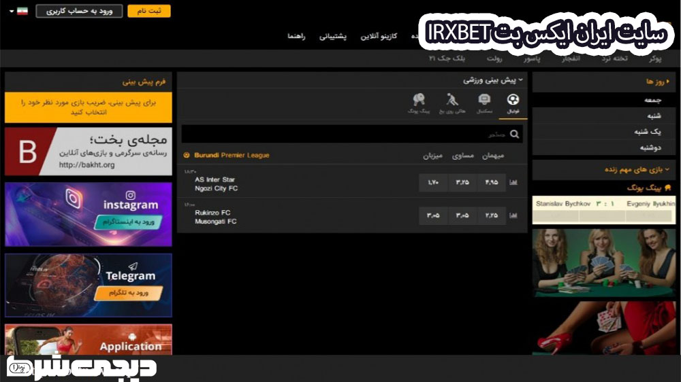Viewport: 681px width, 382px height.
Task: Click the پینگ پونگ live section label
Action: pos(644,188)
